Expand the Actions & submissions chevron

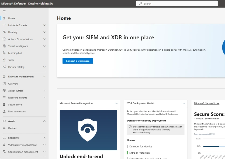click(x=44, y=39)
